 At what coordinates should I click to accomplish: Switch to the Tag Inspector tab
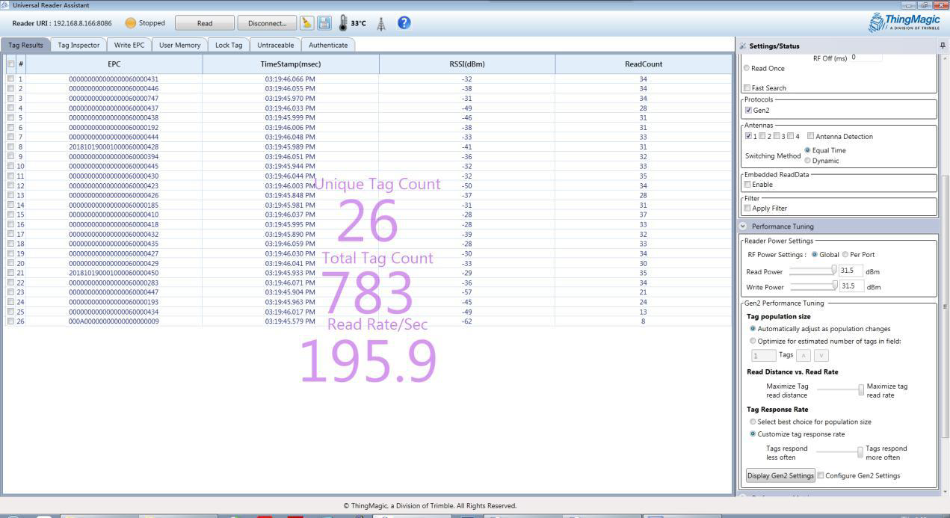78,45
